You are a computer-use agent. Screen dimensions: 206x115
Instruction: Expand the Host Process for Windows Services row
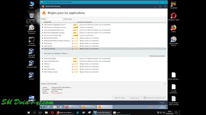42,27
